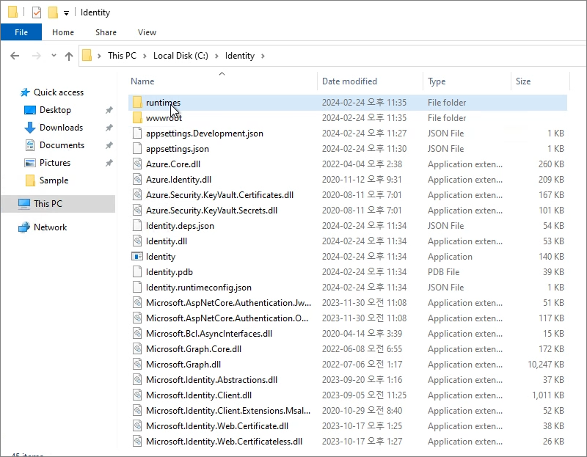
Task: Select the appsettings.json file icon
Action: pos(137,149)
